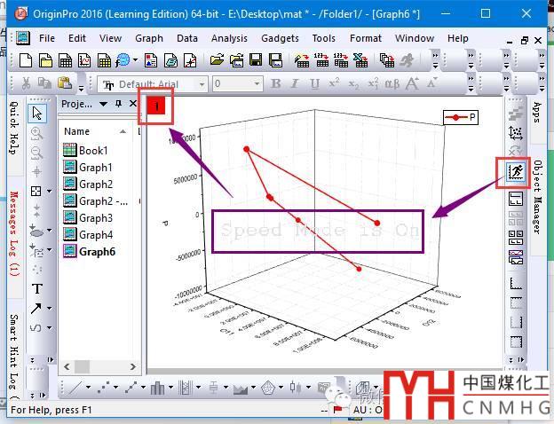This screenshot has height=424, width=554.
Task: Click the red P legend entry
Action: 461,117
